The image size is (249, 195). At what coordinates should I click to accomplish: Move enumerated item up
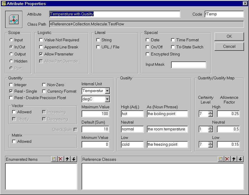(67, 159)
